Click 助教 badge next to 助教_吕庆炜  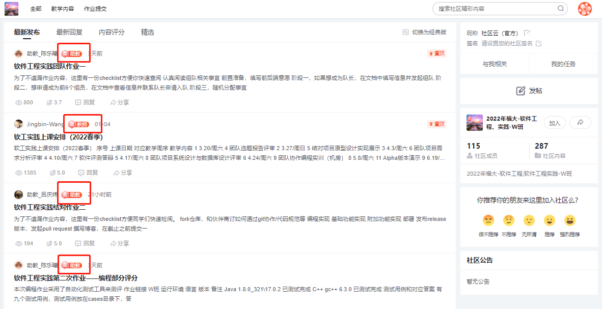72,194
